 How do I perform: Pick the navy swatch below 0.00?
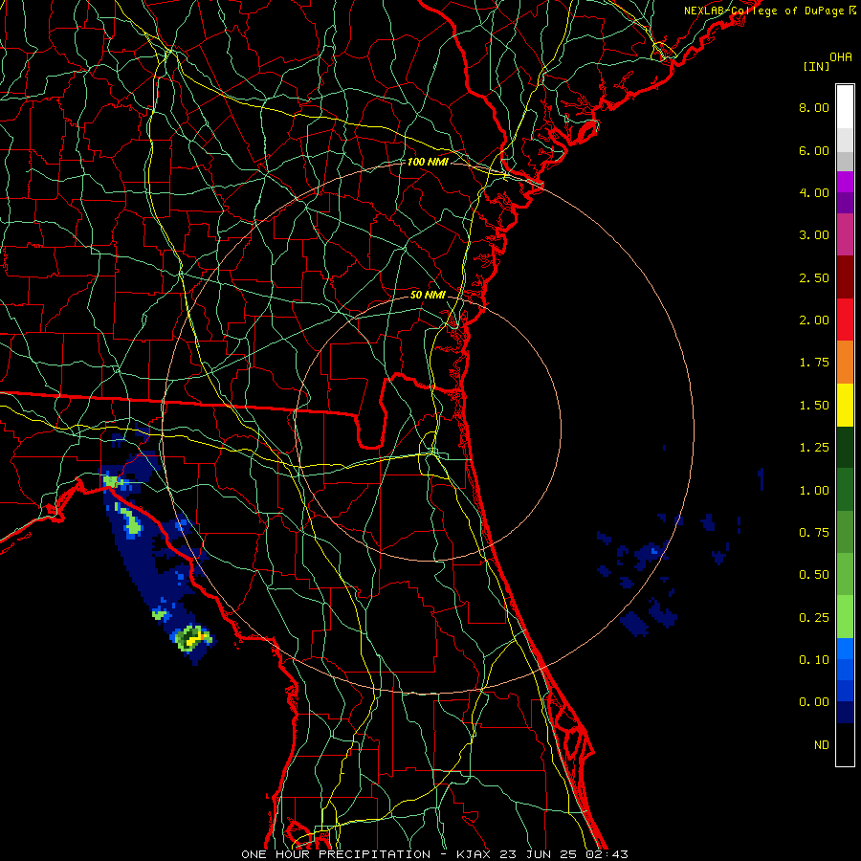point(845,713)
